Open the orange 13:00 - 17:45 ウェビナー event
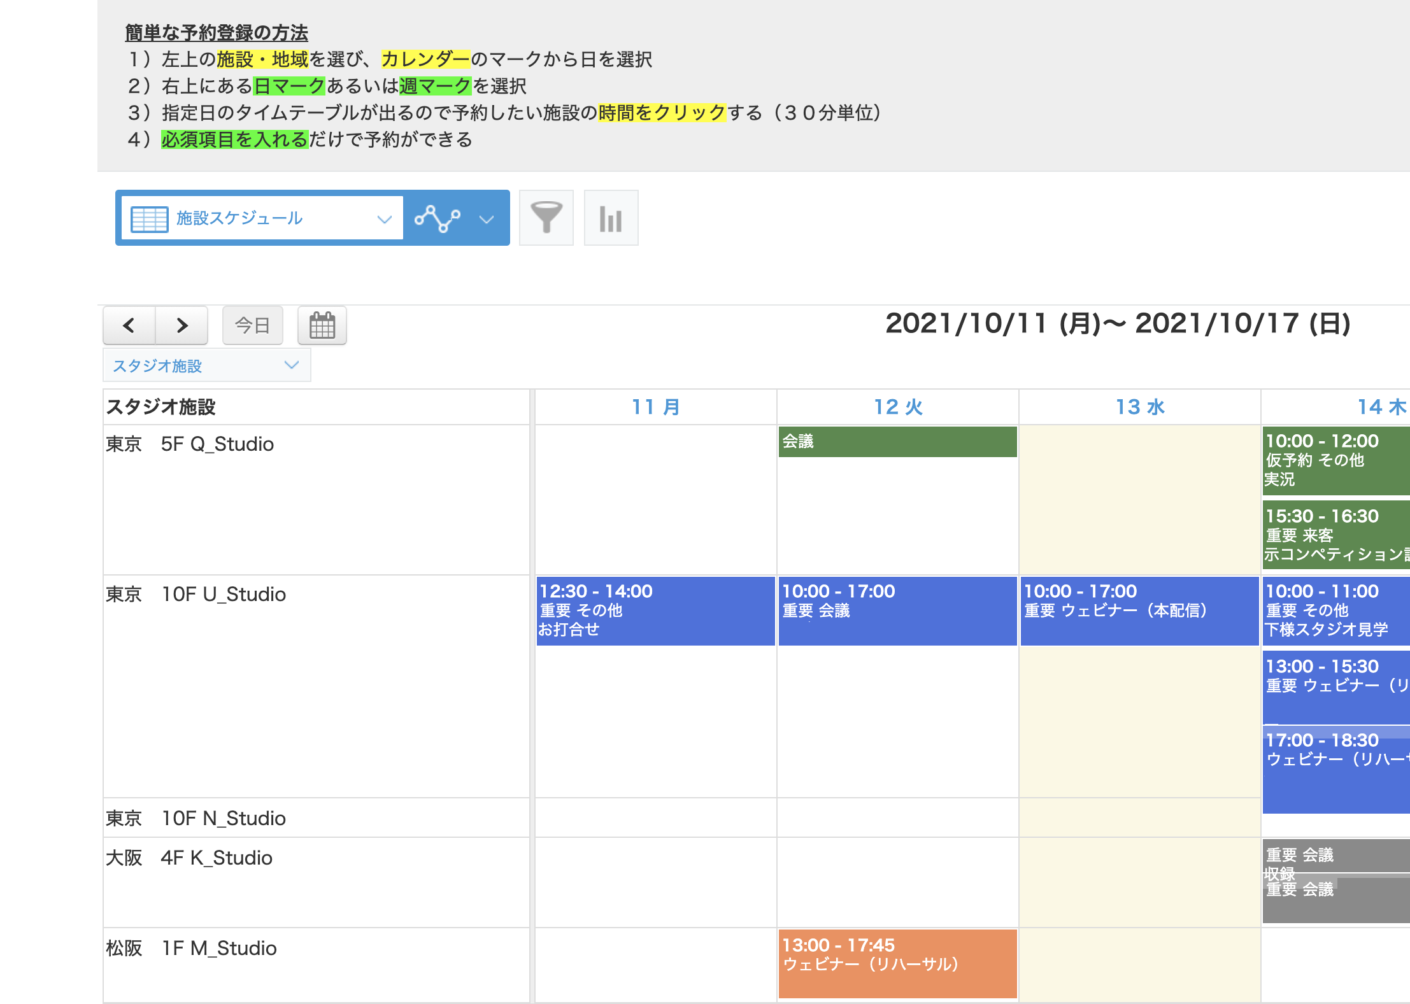This screenshot has height=1004, width=1410. [x=898, y=964]
